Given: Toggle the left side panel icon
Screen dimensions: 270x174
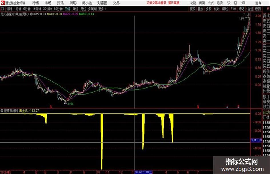Looking at the screenshot, I should (2, 9).
